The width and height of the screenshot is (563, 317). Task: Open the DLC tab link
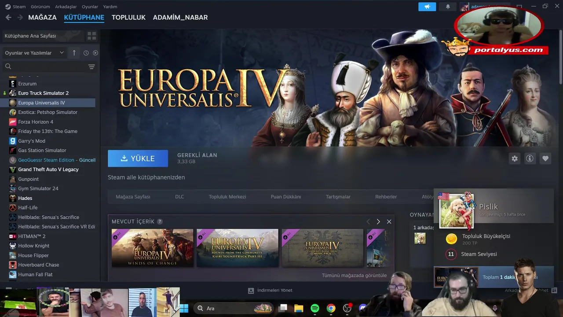[x=179, y=197]
